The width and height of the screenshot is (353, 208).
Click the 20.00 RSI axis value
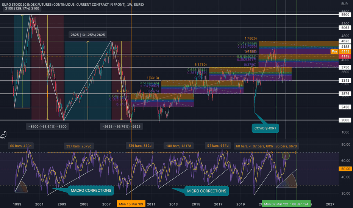pyautogui.click(x=345, y=193)
